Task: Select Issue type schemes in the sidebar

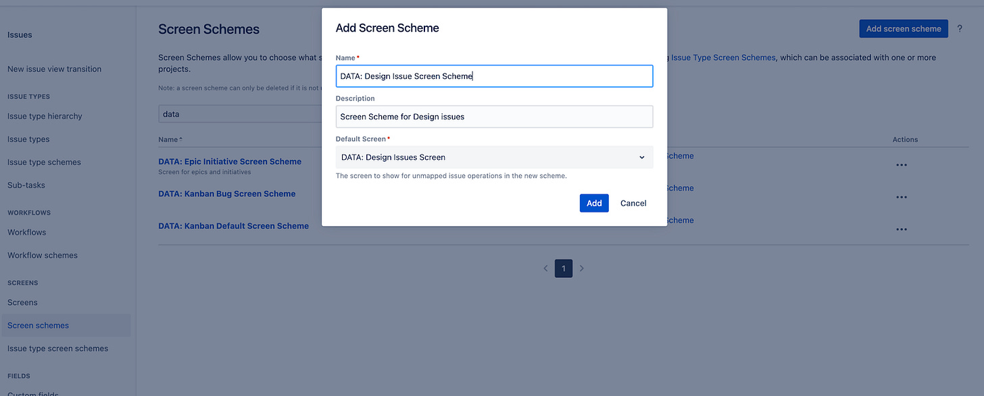Action: (44, 162)
